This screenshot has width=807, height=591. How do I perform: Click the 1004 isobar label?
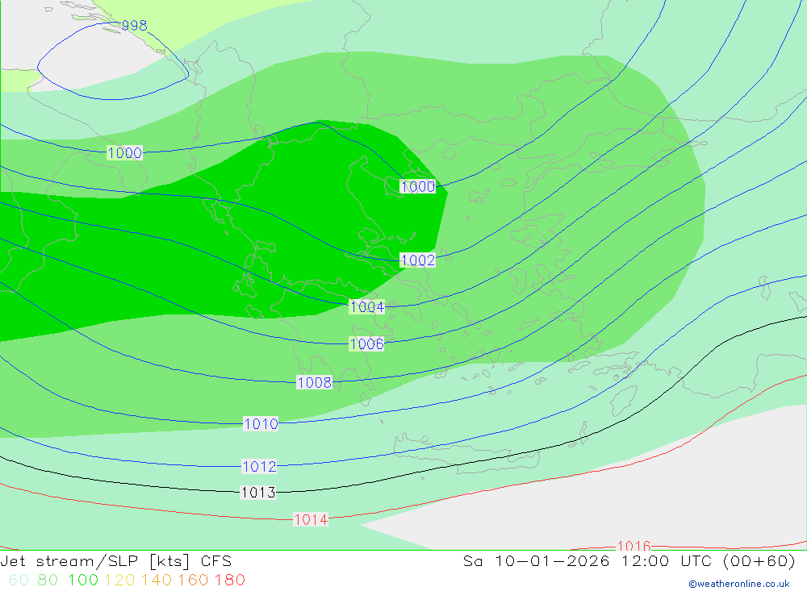[367, 307]
